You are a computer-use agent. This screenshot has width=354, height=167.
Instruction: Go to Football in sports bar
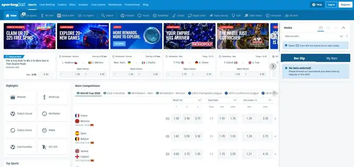pyautogui.click(x=127, y=15)
